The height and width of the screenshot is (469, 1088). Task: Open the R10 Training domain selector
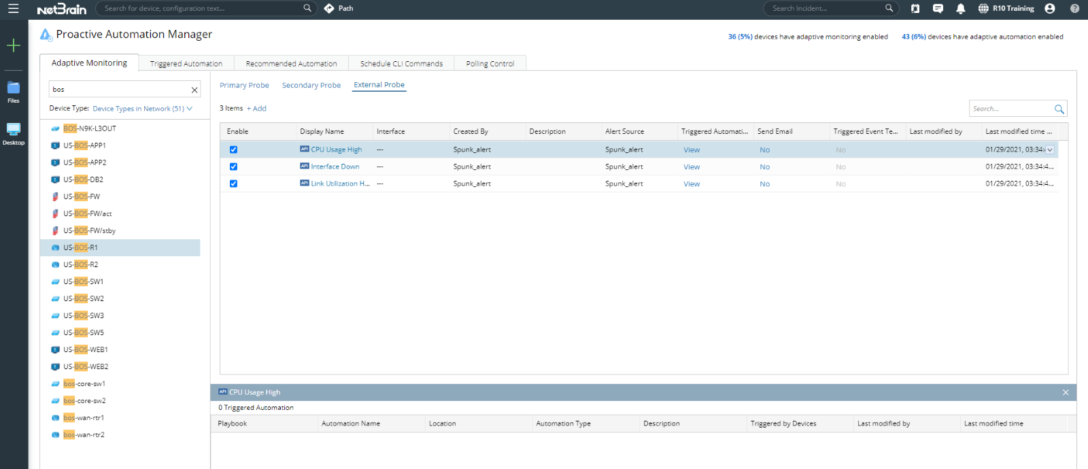tap(1006, 9)
